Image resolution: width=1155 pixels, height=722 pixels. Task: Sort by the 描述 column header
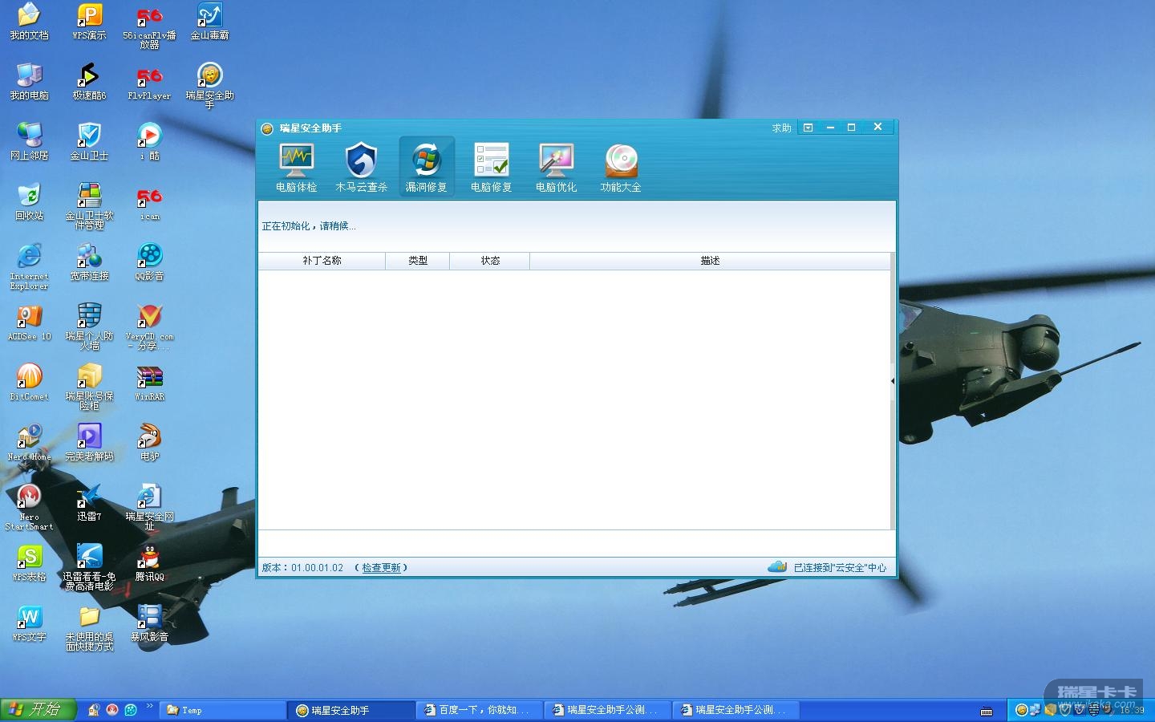pos(710,261)
